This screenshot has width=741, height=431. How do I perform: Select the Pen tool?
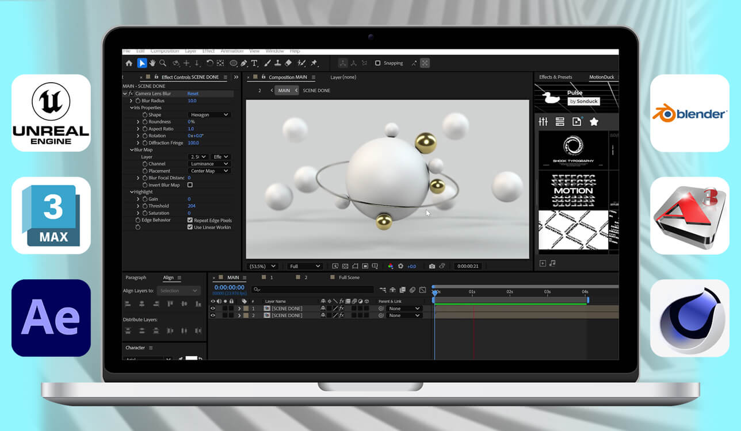click(244, 63)
